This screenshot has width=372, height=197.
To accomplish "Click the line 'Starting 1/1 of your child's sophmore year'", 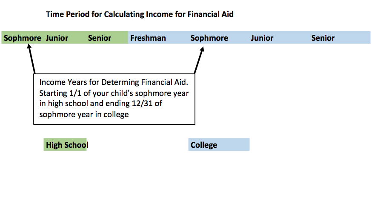I will [114, 93].
